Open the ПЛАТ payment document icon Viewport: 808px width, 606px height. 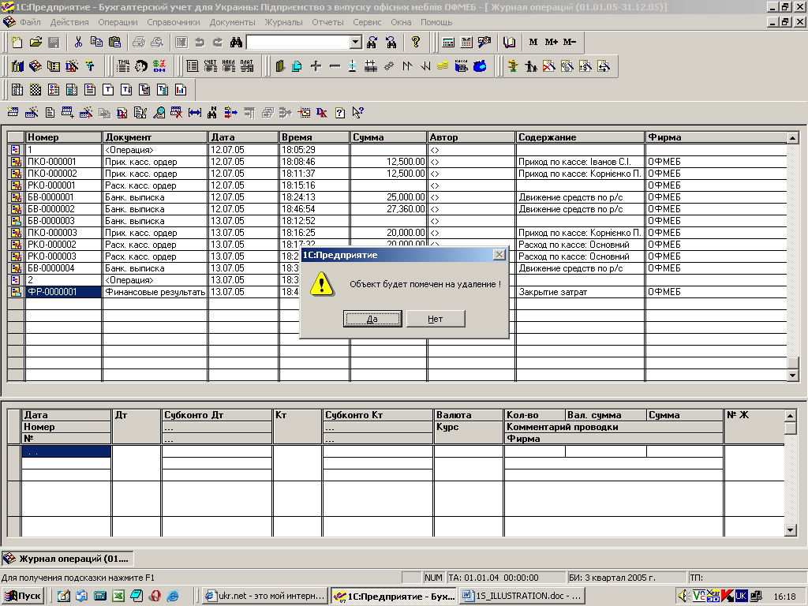click(x=247, y=66)
